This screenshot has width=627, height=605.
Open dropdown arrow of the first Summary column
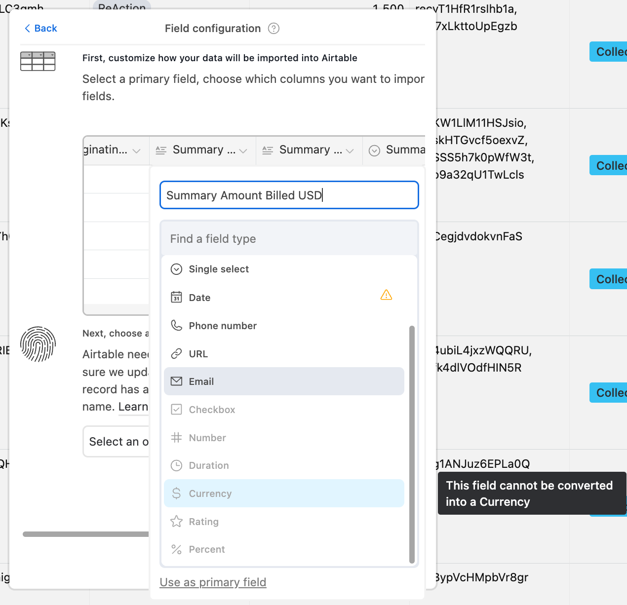point(243,151)
